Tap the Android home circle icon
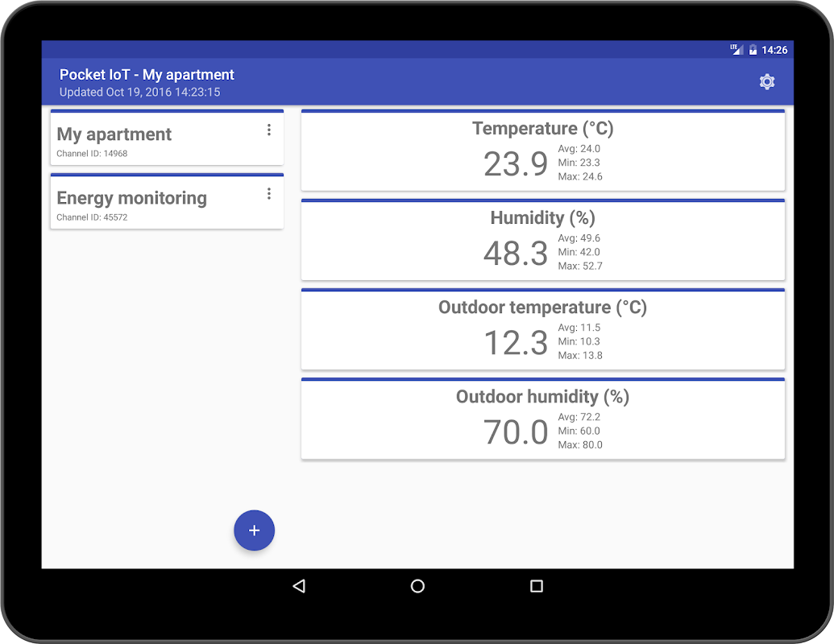This screenshot has height=644, width=834. point(417,586)
